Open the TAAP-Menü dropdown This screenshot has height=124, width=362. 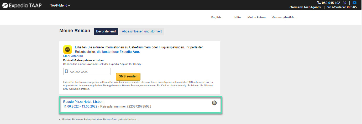(x=60, y=5)
